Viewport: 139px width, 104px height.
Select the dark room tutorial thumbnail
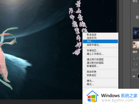(x=136, y=33)
